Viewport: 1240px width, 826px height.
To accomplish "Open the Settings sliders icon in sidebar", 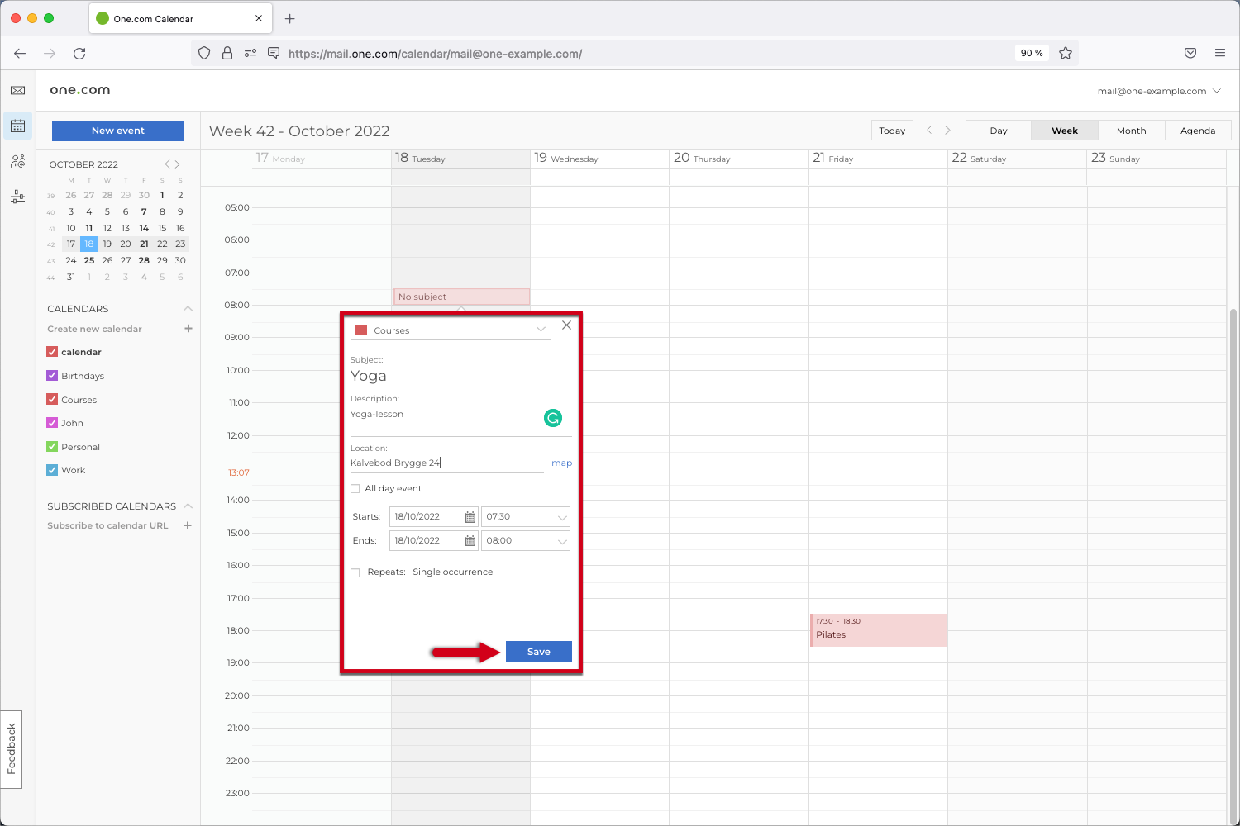I will tap(17, 197).
